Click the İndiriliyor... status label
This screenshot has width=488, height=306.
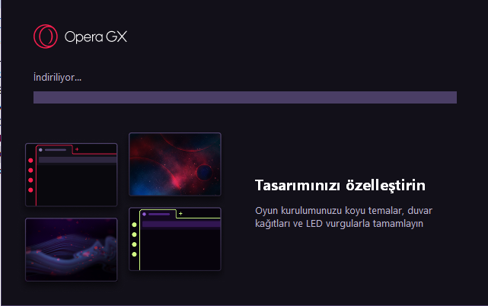pos(57,77)
